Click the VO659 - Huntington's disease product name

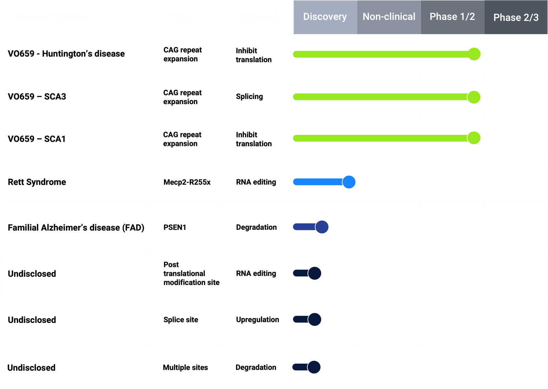pyautogui.click(x=66, y=54)
